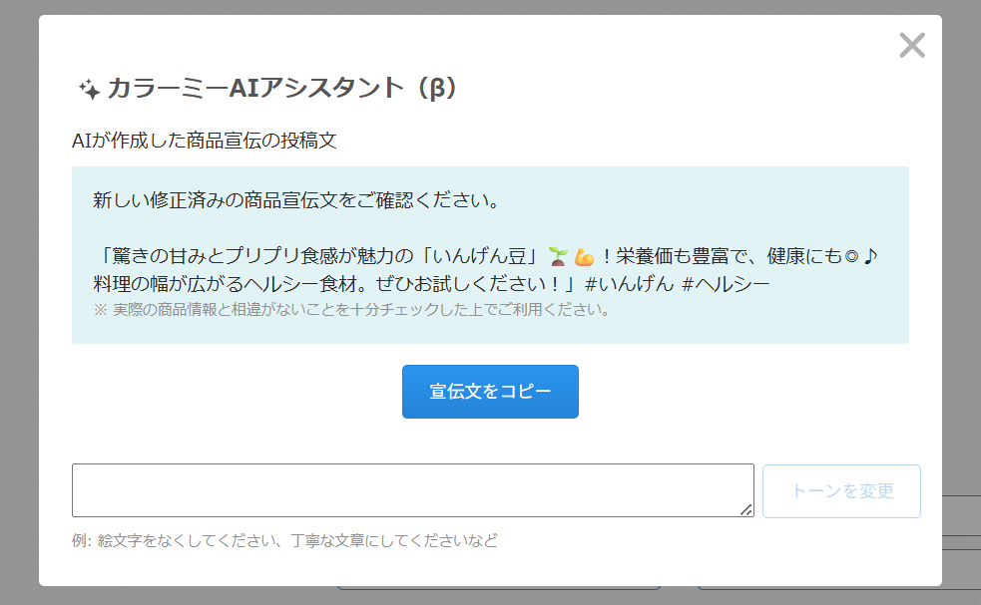Grab the textarea resize handle

pos(746,509)
